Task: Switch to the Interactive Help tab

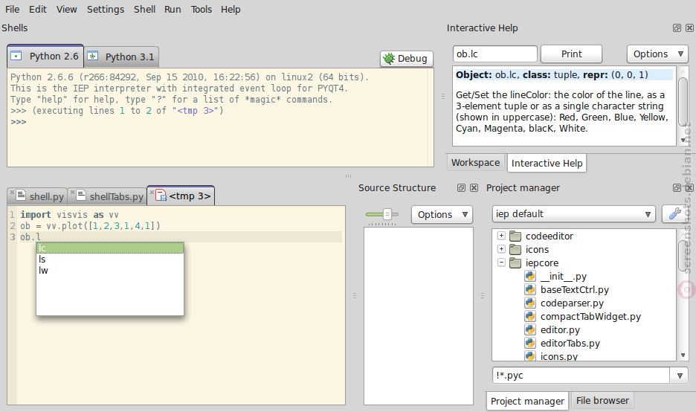Action: tap(547, 163)
